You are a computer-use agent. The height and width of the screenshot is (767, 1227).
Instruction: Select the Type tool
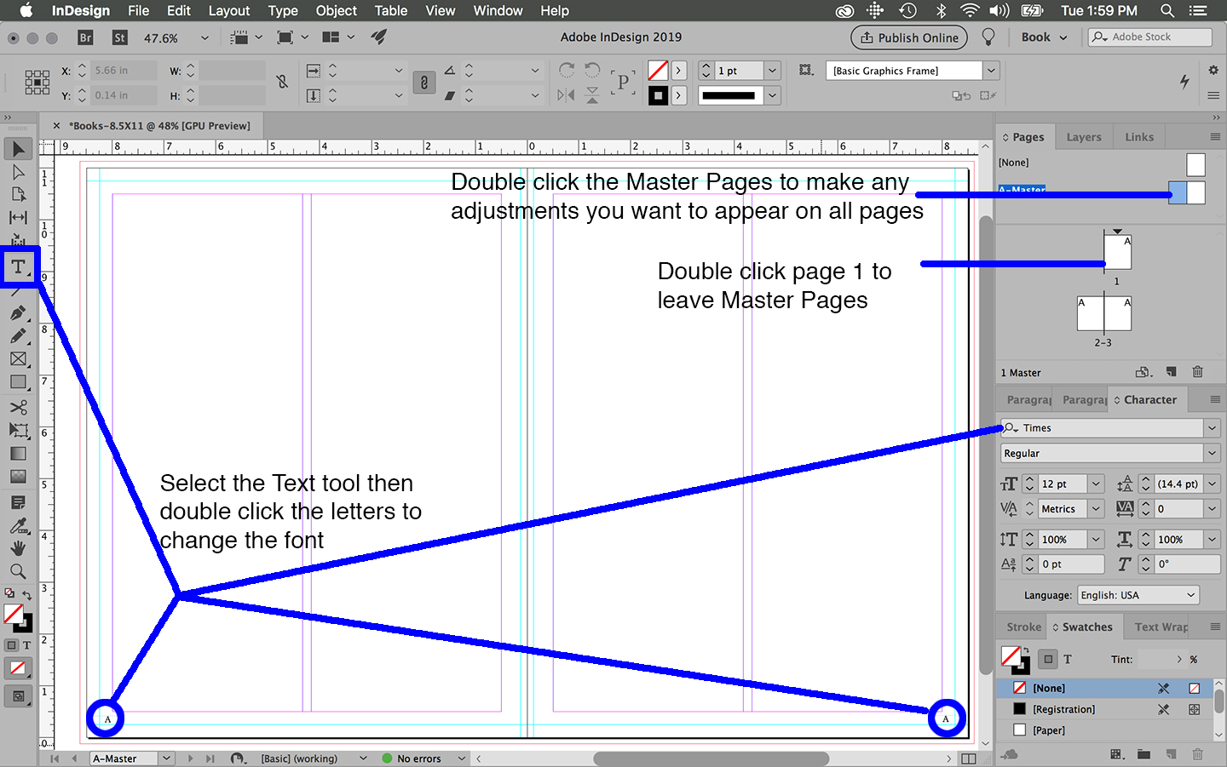point(18,267)
